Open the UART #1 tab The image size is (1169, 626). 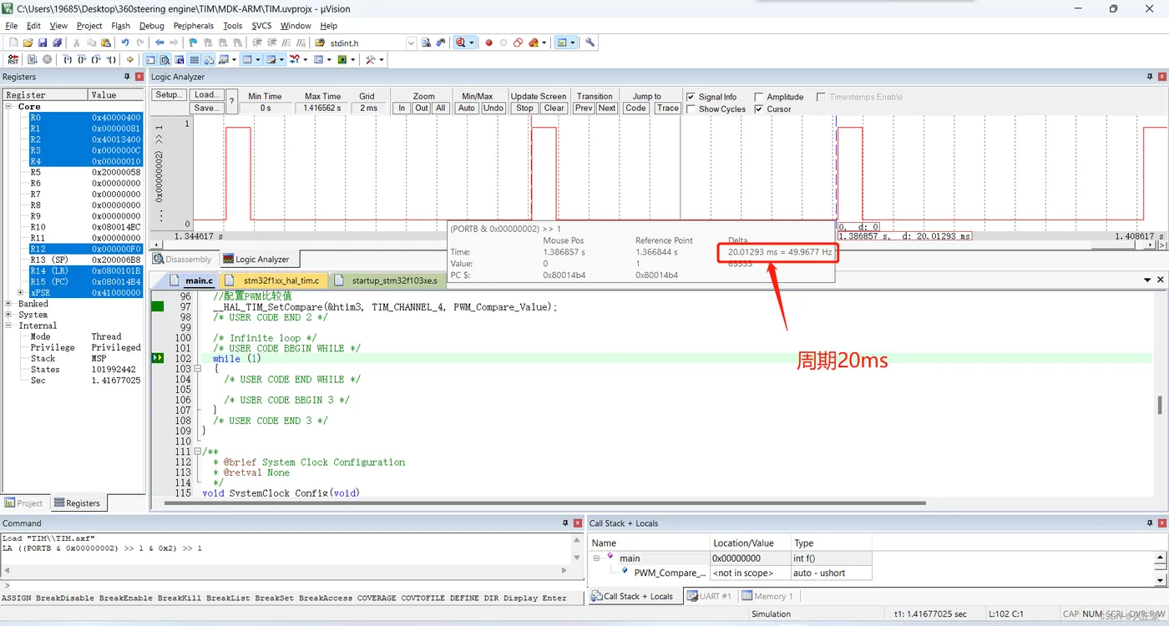click(709, 596)
